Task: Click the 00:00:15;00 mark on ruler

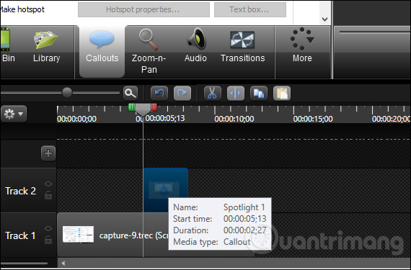Action: (x=313, y=119)
